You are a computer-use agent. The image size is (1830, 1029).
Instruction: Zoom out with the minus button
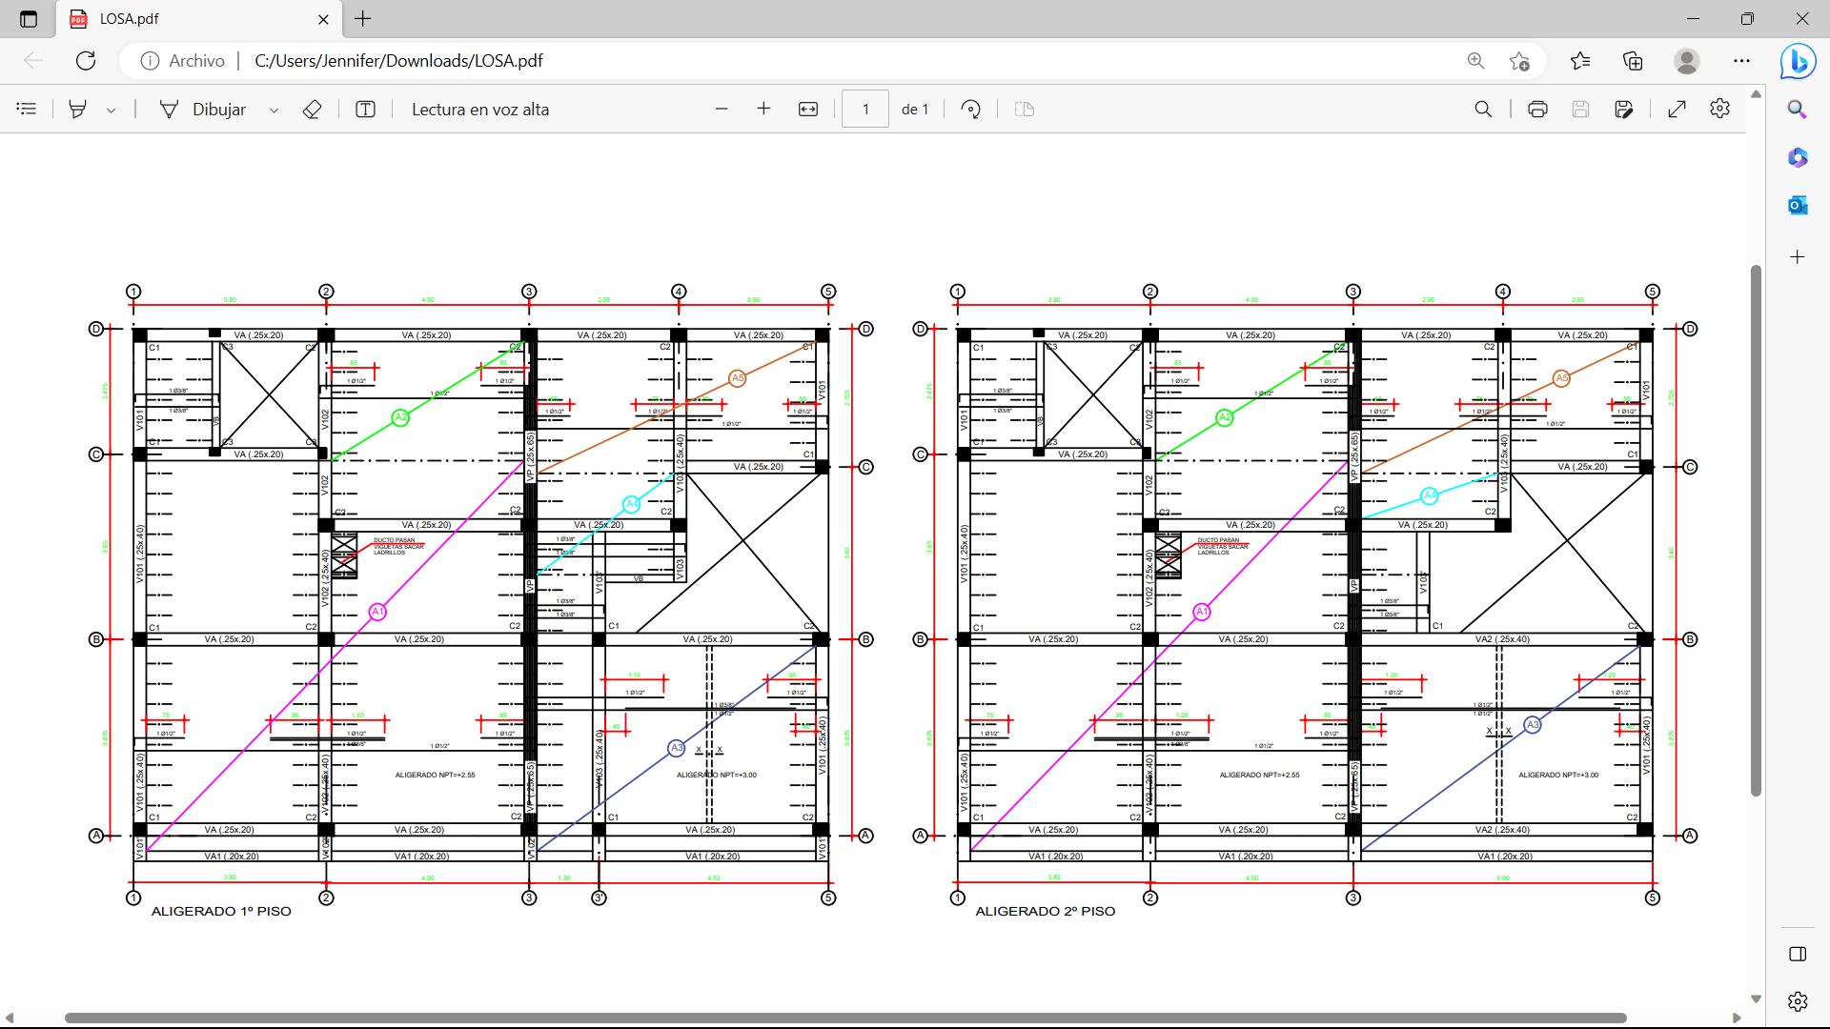click(x=722, y=110)
